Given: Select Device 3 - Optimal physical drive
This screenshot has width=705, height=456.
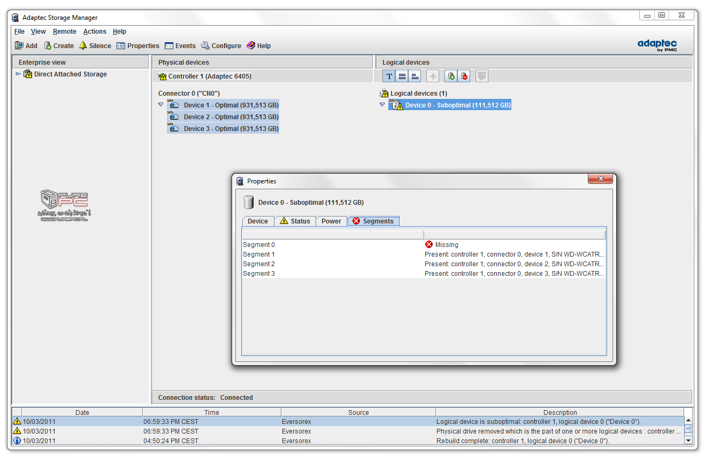Looking at the screenshot, I should [x=231, y=129].
